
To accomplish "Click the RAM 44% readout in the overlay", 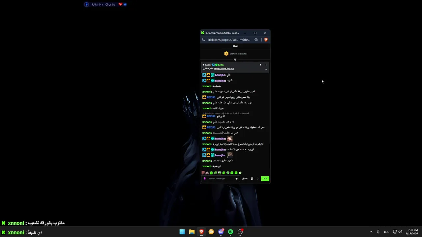I will [98, 5].
